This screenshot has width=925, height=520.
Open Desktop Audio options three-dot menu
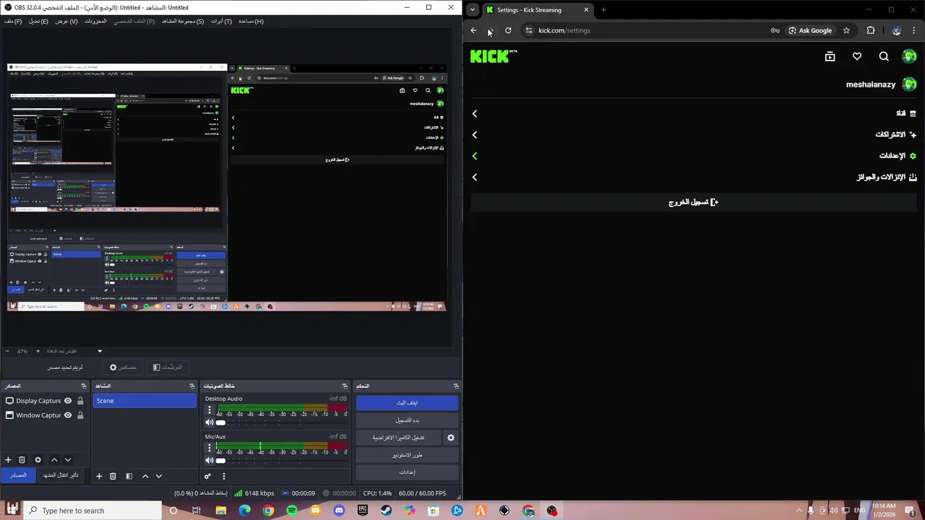pos(210,409)
